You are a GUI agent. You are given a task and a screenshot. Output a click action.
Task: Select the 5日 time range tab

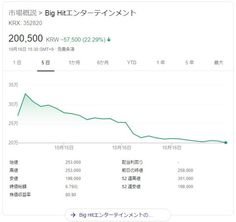coord(46,62)
